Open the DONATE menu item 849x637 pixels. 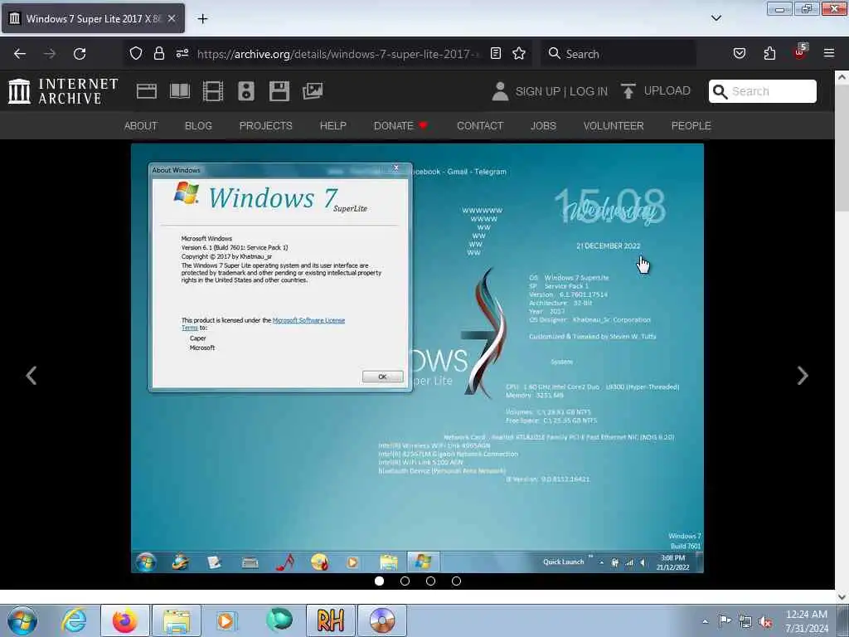click(400, 126)
